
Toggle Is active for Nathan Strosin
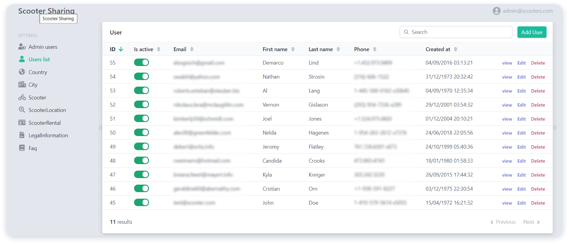[x=142, y=77]
